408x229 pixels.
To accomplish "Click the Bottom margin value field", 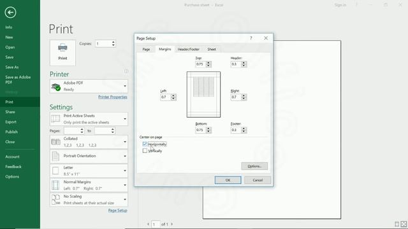I will click(200, 130).
